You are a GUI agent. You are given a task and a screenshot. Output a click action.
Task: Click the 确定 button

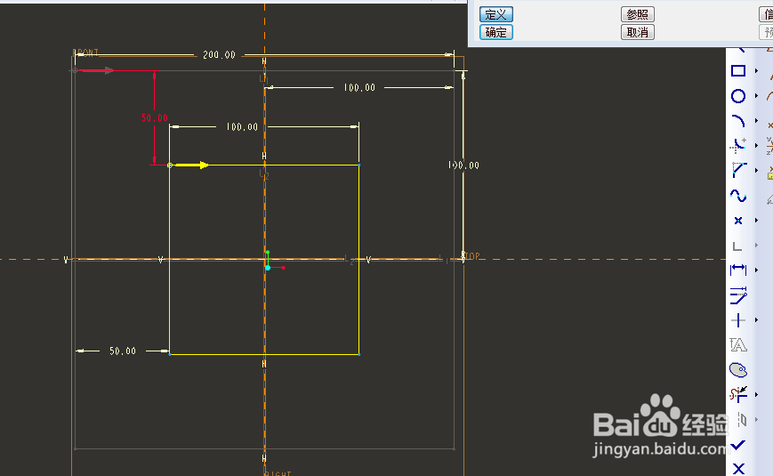(496, 32)
